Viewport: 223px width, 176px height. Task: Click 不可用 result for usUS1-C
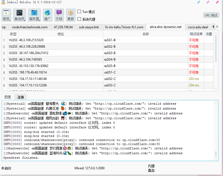[x=194, y=72]
